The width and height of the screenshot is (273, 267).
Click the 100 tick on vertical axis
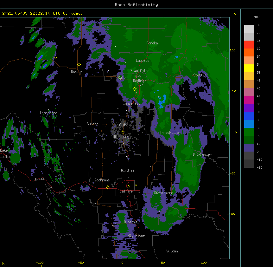(x=232, y=50)
